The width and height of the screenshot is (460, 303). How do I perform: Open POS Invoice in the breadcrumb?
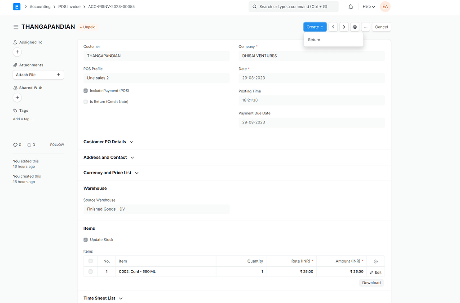pyautogui.click(x=69, y=6)
